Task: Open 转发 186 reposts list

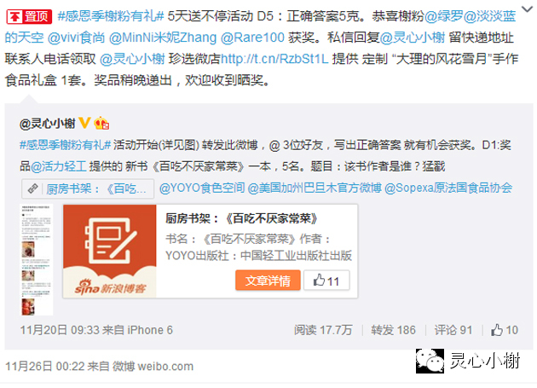Action: tap(393, 330)
